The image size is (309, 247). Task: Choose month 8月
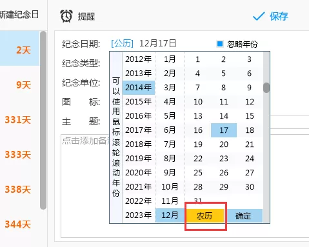click(x=170, y=159)
